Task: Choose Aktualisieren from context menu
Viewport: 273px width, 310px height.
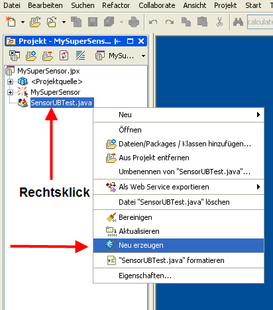Action: click(x=178, y=231)
